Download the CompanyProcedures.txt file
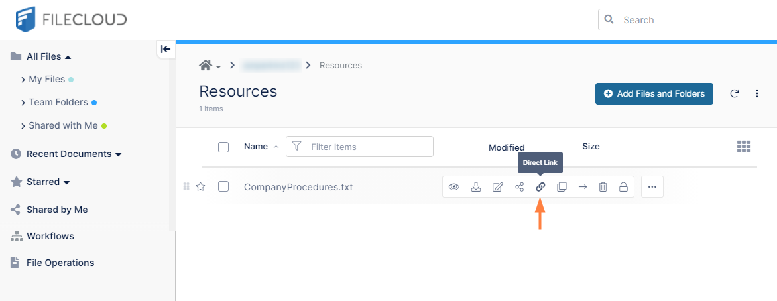Viewport: 777px width, 301px height. point(475,187)
